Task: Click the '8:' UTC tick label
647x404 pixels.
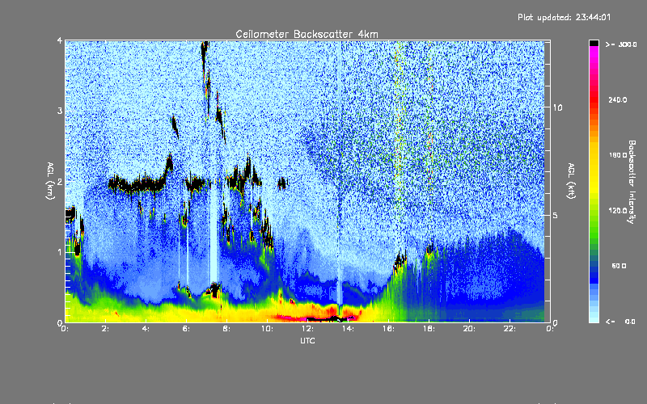Action: [227, 329]
